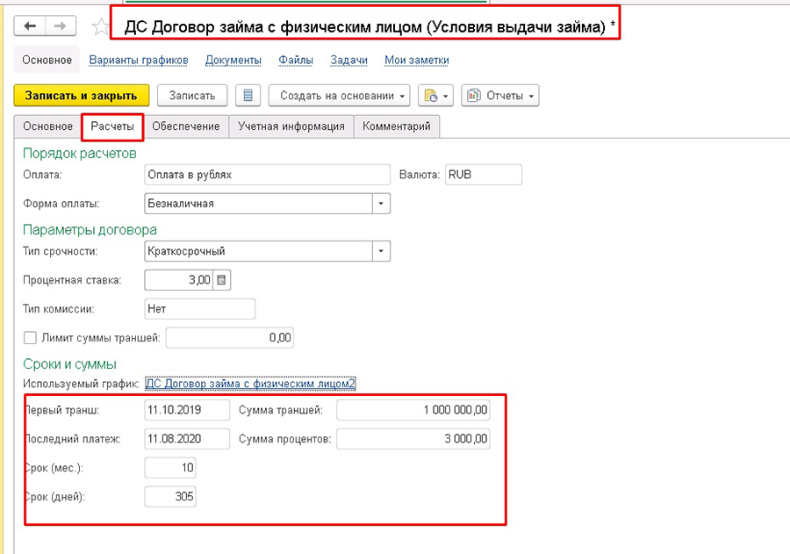The image size is (790, 554).
Task: Expand the Тип срочности dropdown
Action: pyautogui.click(x=381, y=251)
